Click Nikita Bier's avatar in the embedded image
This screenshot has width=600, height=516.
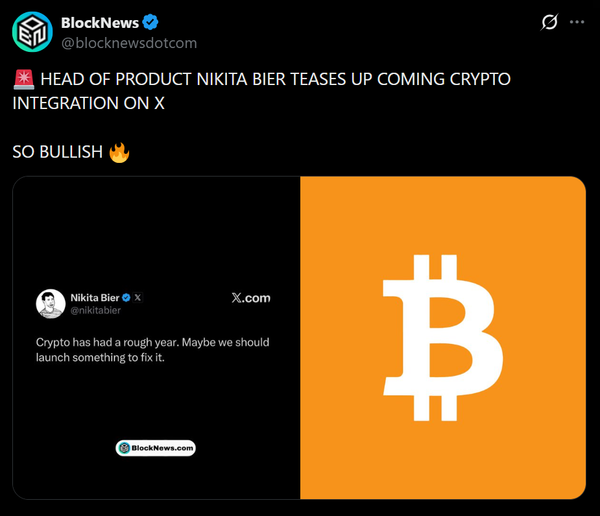pos(51,304)
